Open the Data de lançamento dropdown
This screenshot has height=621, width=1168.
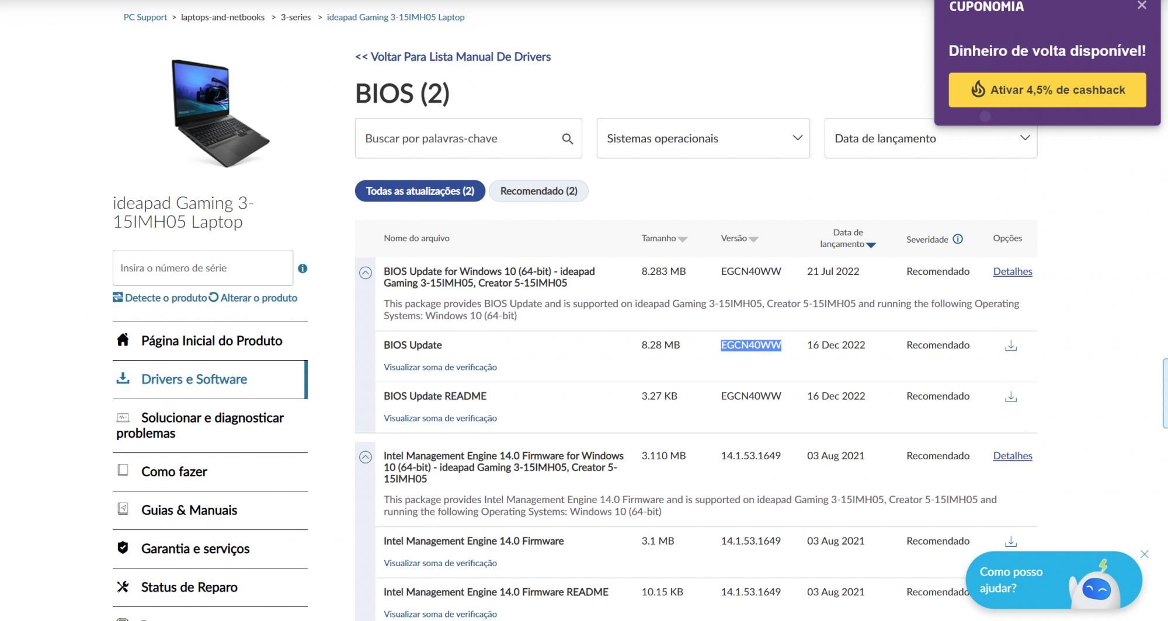(930, 138)
